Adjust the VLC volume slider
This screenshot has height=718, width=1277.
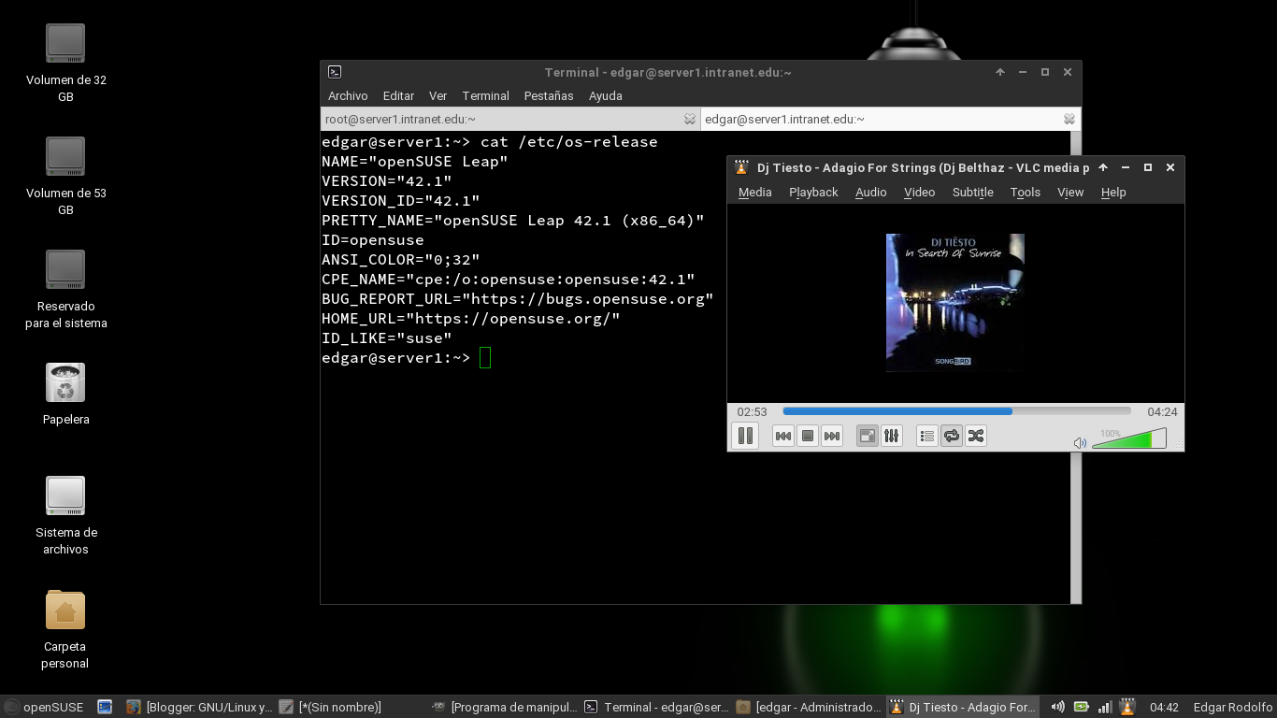1129,438
